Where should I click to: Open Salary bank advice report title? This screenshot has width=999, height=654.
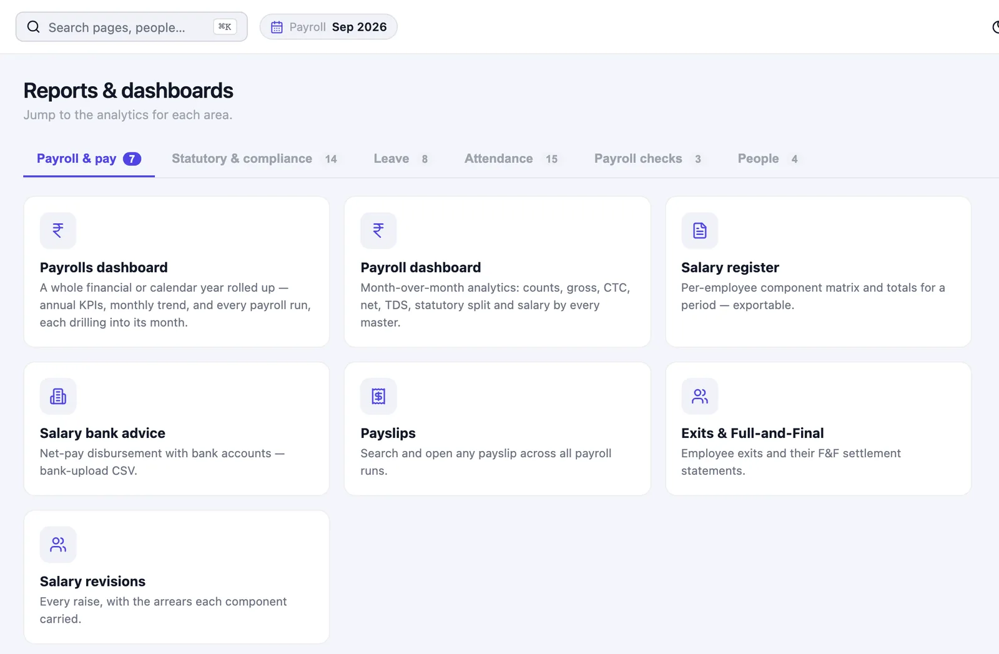[x=102, y=433]
